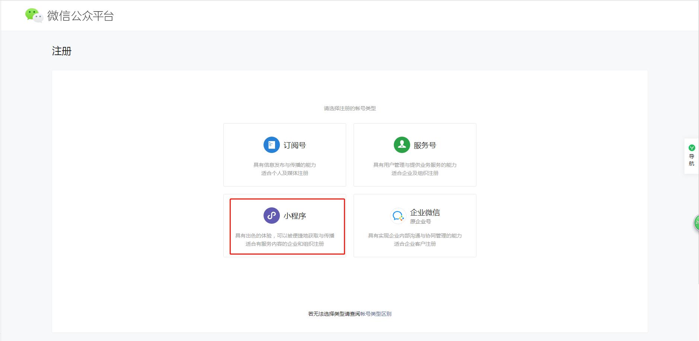Select the 企业微信 account type card
The image size is (699, 341).
[x=415, y=225]
